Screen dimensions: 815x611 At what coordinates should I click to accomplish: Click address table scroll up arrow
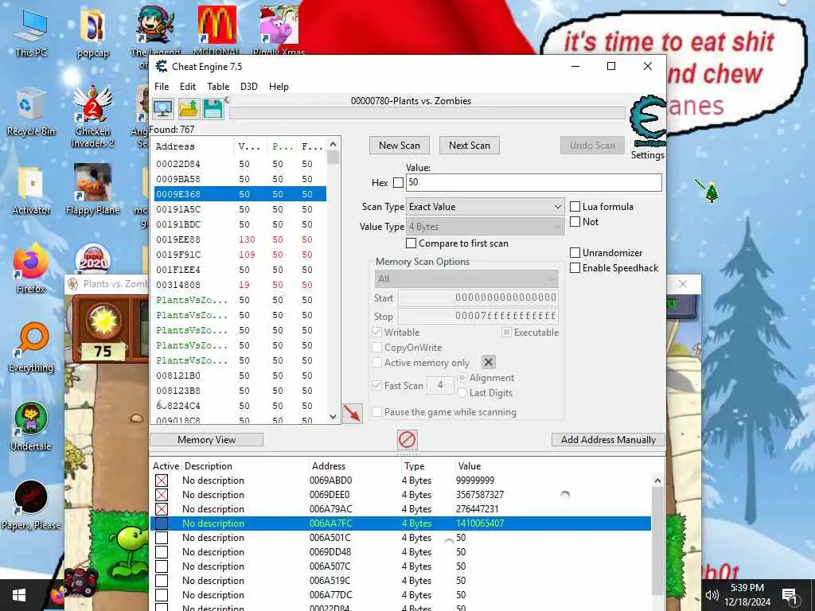[657, 481]
